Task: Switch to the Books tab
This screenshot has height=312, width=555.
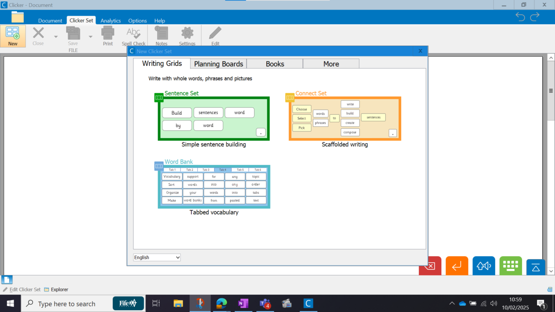Action: pyautogui.click(x=275, y=64)
